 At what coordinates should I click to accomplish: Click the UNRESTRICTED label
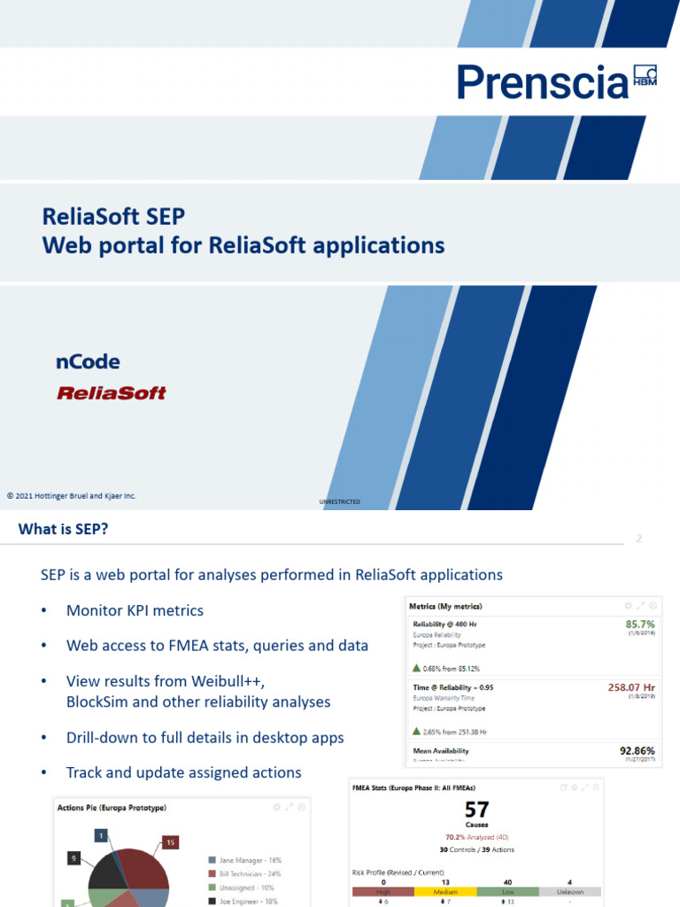click(x=339, y=501)
